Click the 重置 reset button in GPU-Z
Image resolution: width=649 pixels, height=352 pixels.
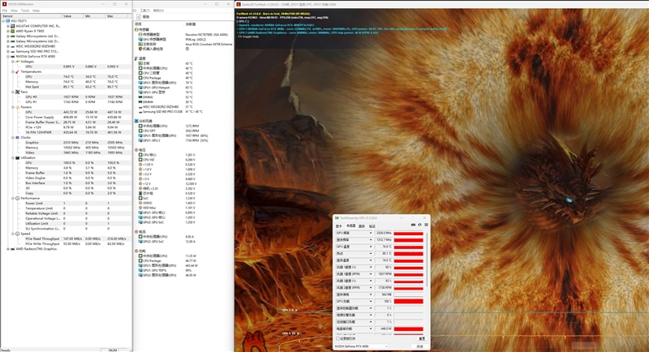click(x=422, y=338)
